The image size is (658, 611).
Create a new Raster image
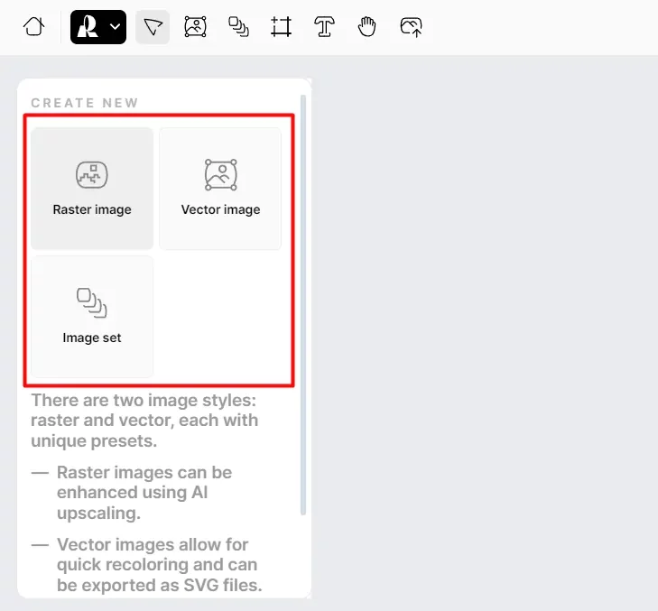(x=92, y=189)
